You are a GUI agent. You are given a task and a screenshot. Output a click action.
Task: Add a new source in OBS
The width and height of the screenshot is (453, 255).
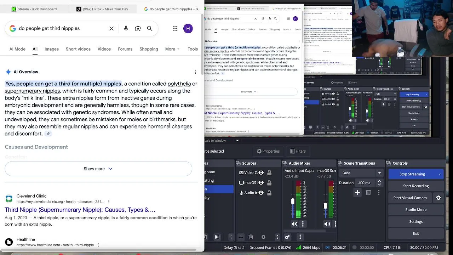pos(241,237)
